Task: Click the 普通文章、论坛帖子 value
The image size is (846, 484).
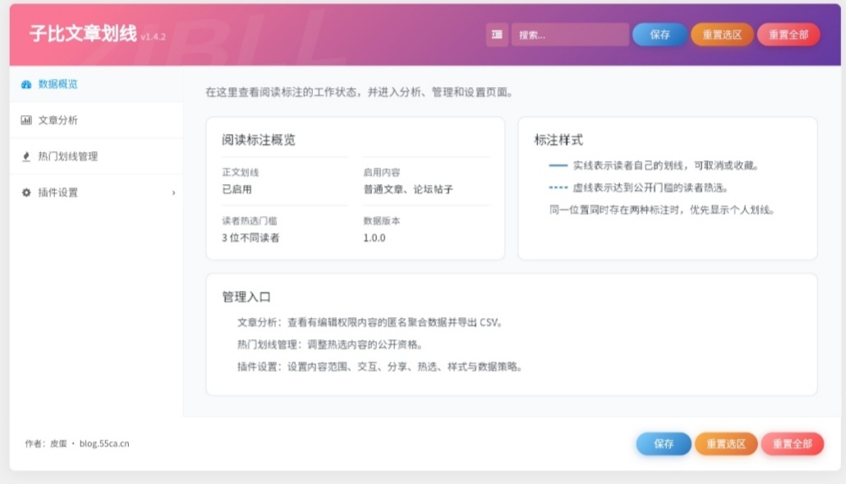Action: (x=408, y=189)
